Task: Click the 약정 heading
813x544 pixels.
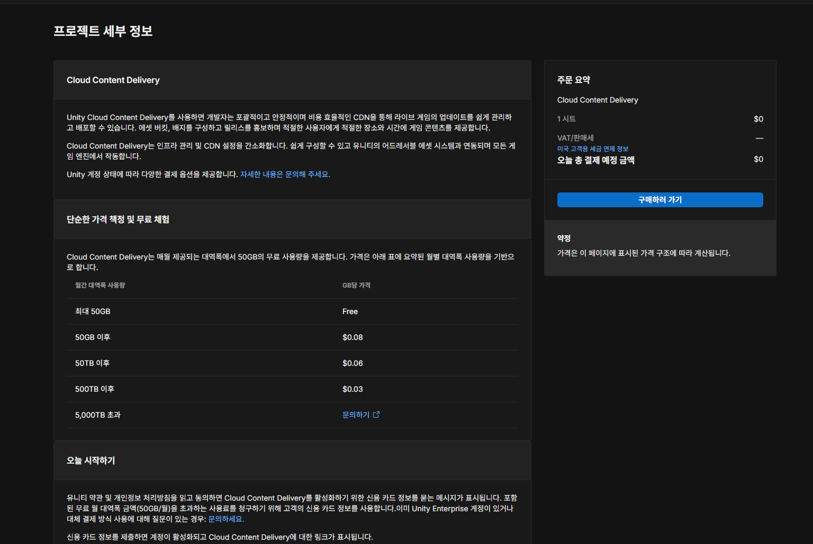Action: (x=564, y=238)
